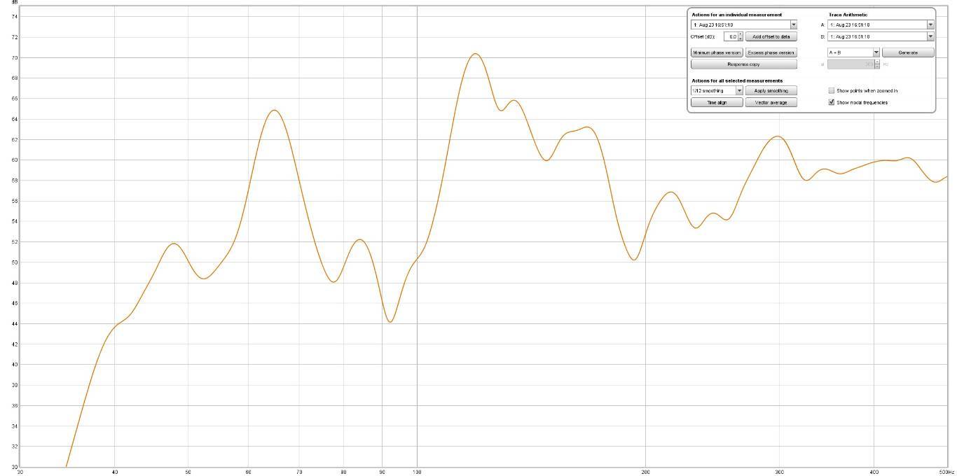Click Generate in Trace Arithmetic
The width and height of the screenshot is (957, 476).
click(x=908, y=52)
